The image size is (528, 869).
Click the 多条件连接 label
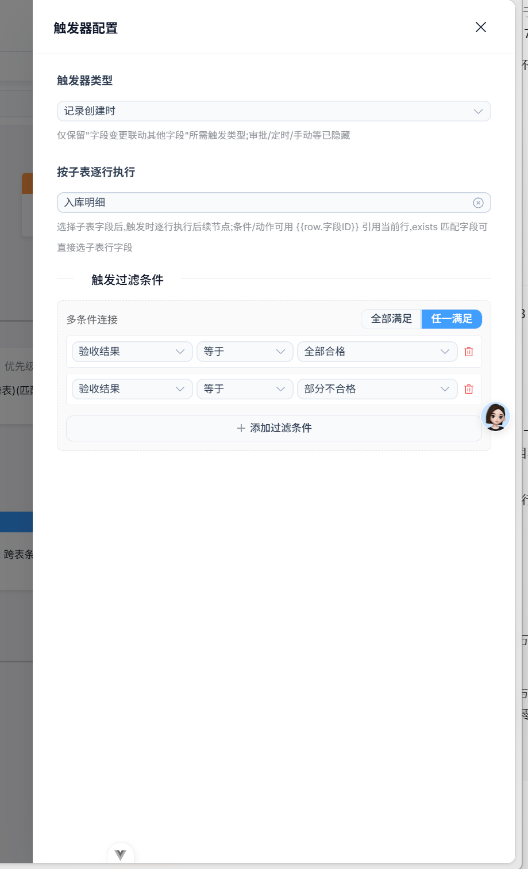(x=92, y=319)
